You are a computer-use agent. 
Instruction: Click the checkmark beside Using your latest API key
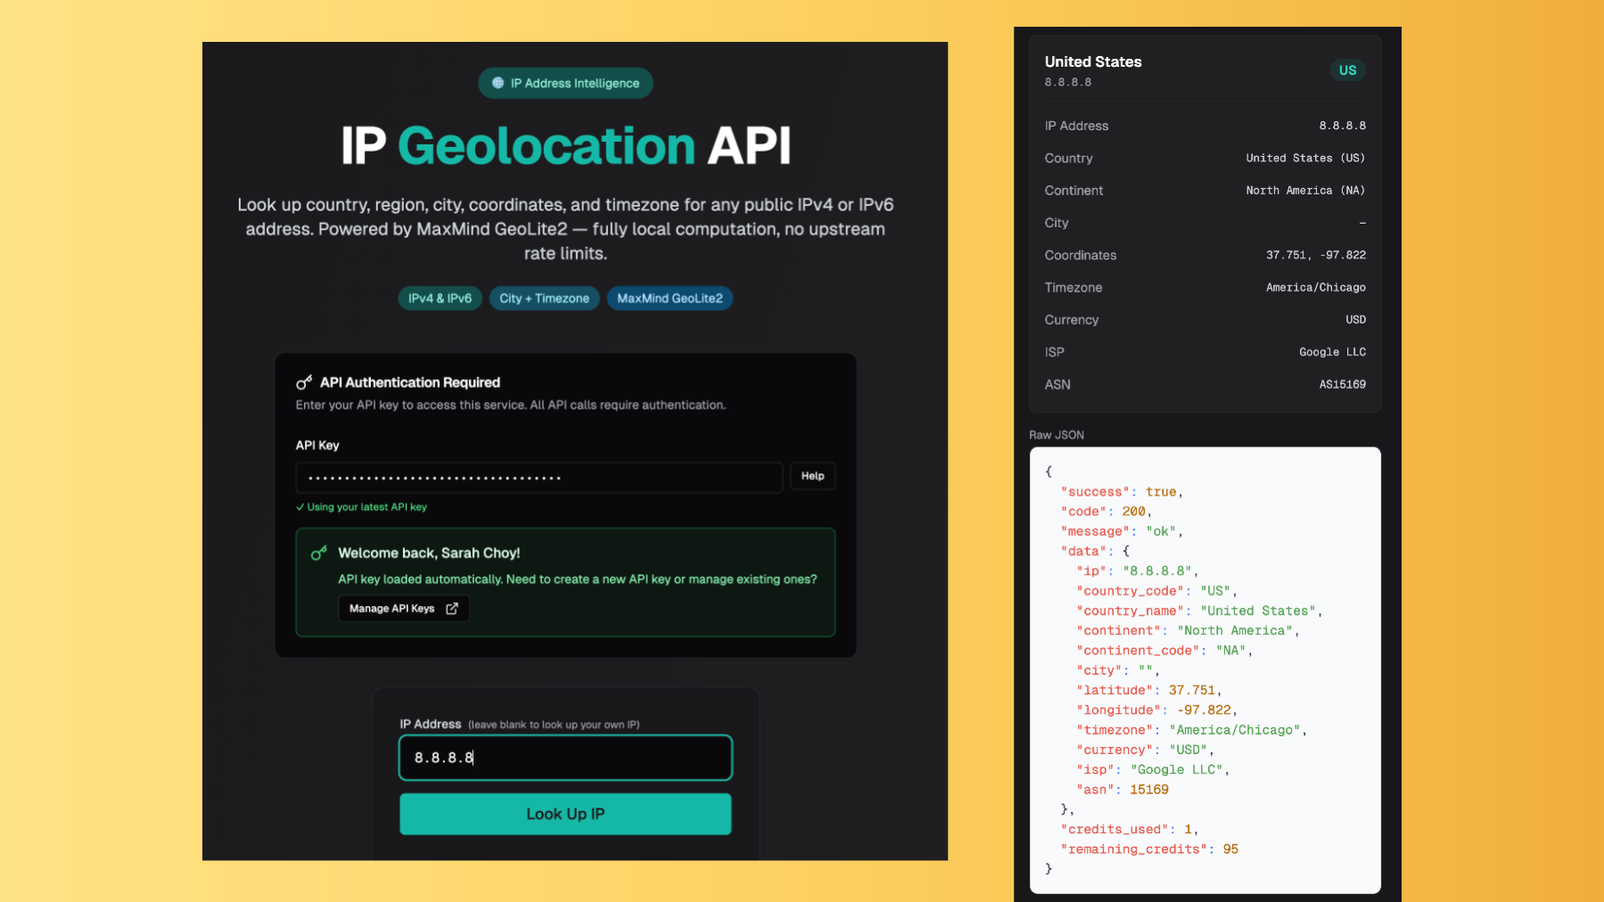300,506
